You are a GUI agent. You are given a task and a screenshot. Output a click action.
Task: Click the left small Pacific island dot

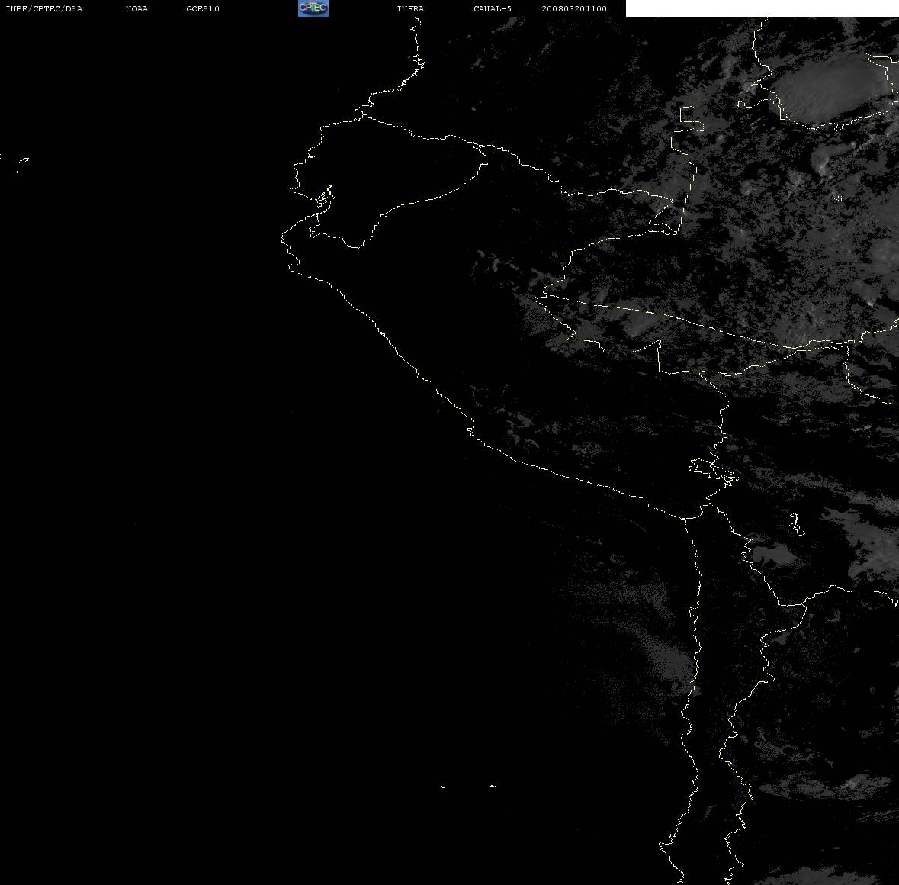click(x=443, y=787)
